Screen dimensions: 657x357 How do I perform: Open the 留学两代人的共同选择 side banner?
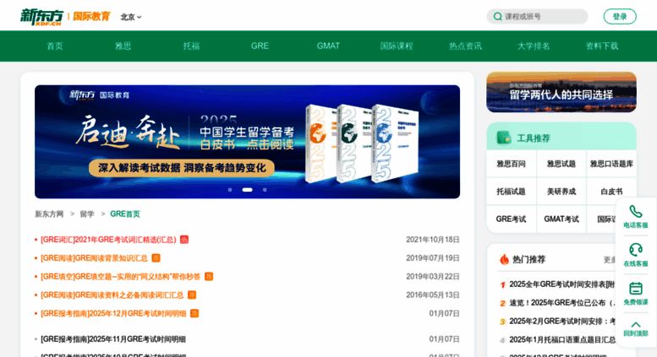coord(561,92)
